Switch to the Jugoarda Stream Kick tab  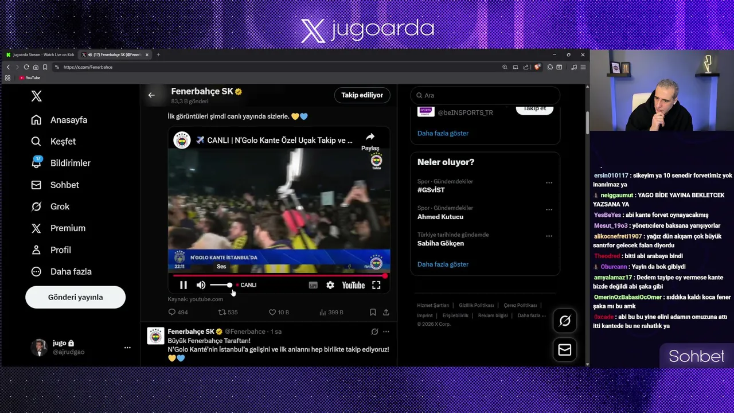40,54
